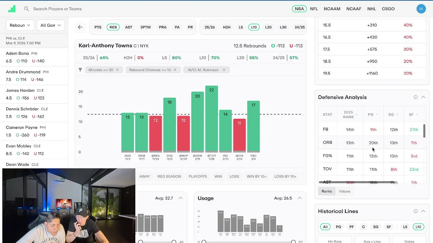Filter chart by REG SEASON
Screen dimensions: 433x243
tap(169, 177)
